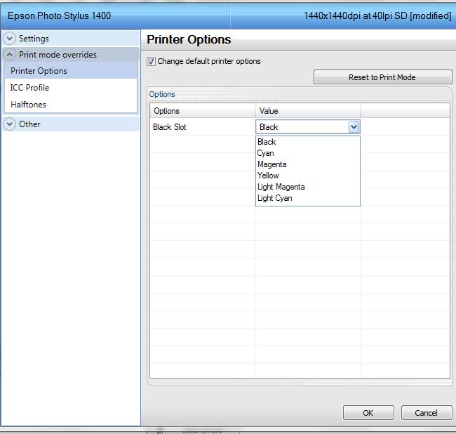456x434 pixels.
Task: Open Halftones in the sidebar
Action: pos(28,105)
